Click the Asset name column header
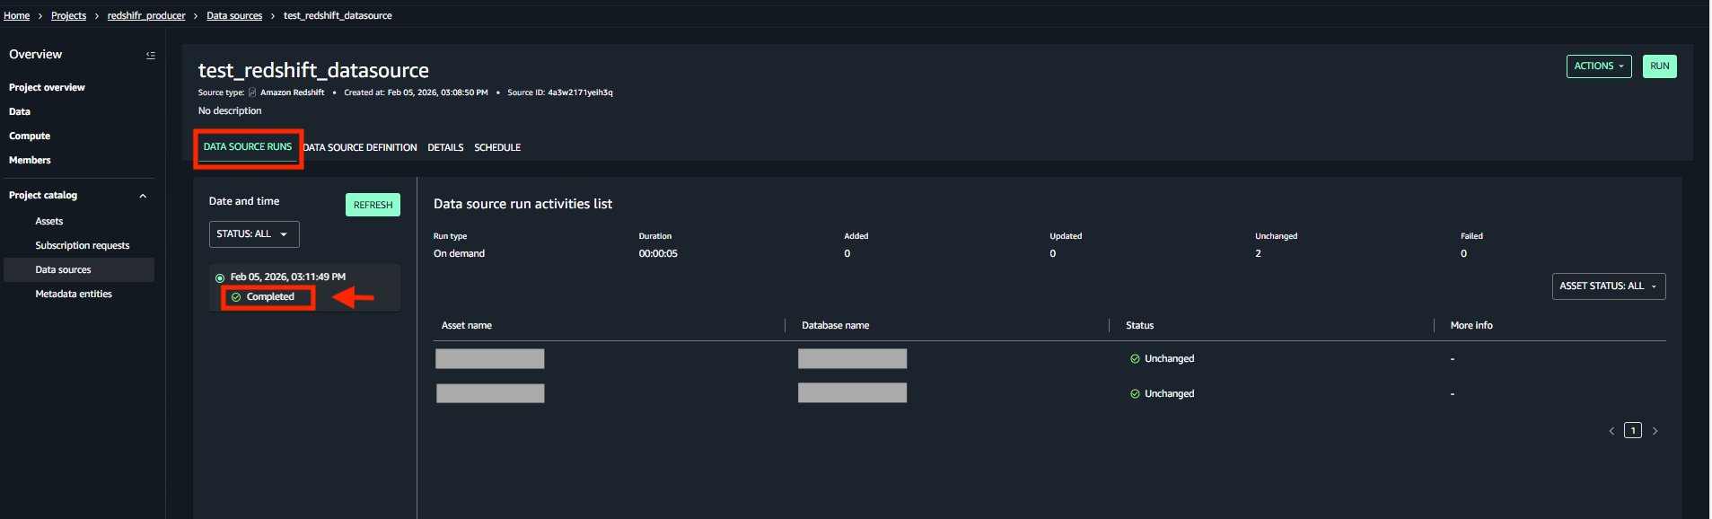The height and width of the screenshot is (519, 1712). pos(467,325)
